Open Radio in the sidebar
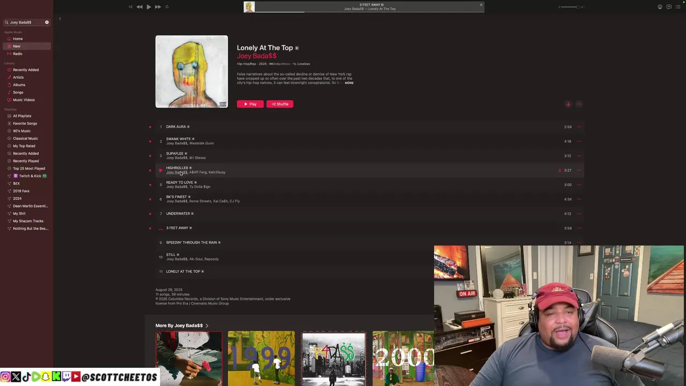The width and height of the screenshot is (686, 386). pyautogui.click(x=26, y=54)
